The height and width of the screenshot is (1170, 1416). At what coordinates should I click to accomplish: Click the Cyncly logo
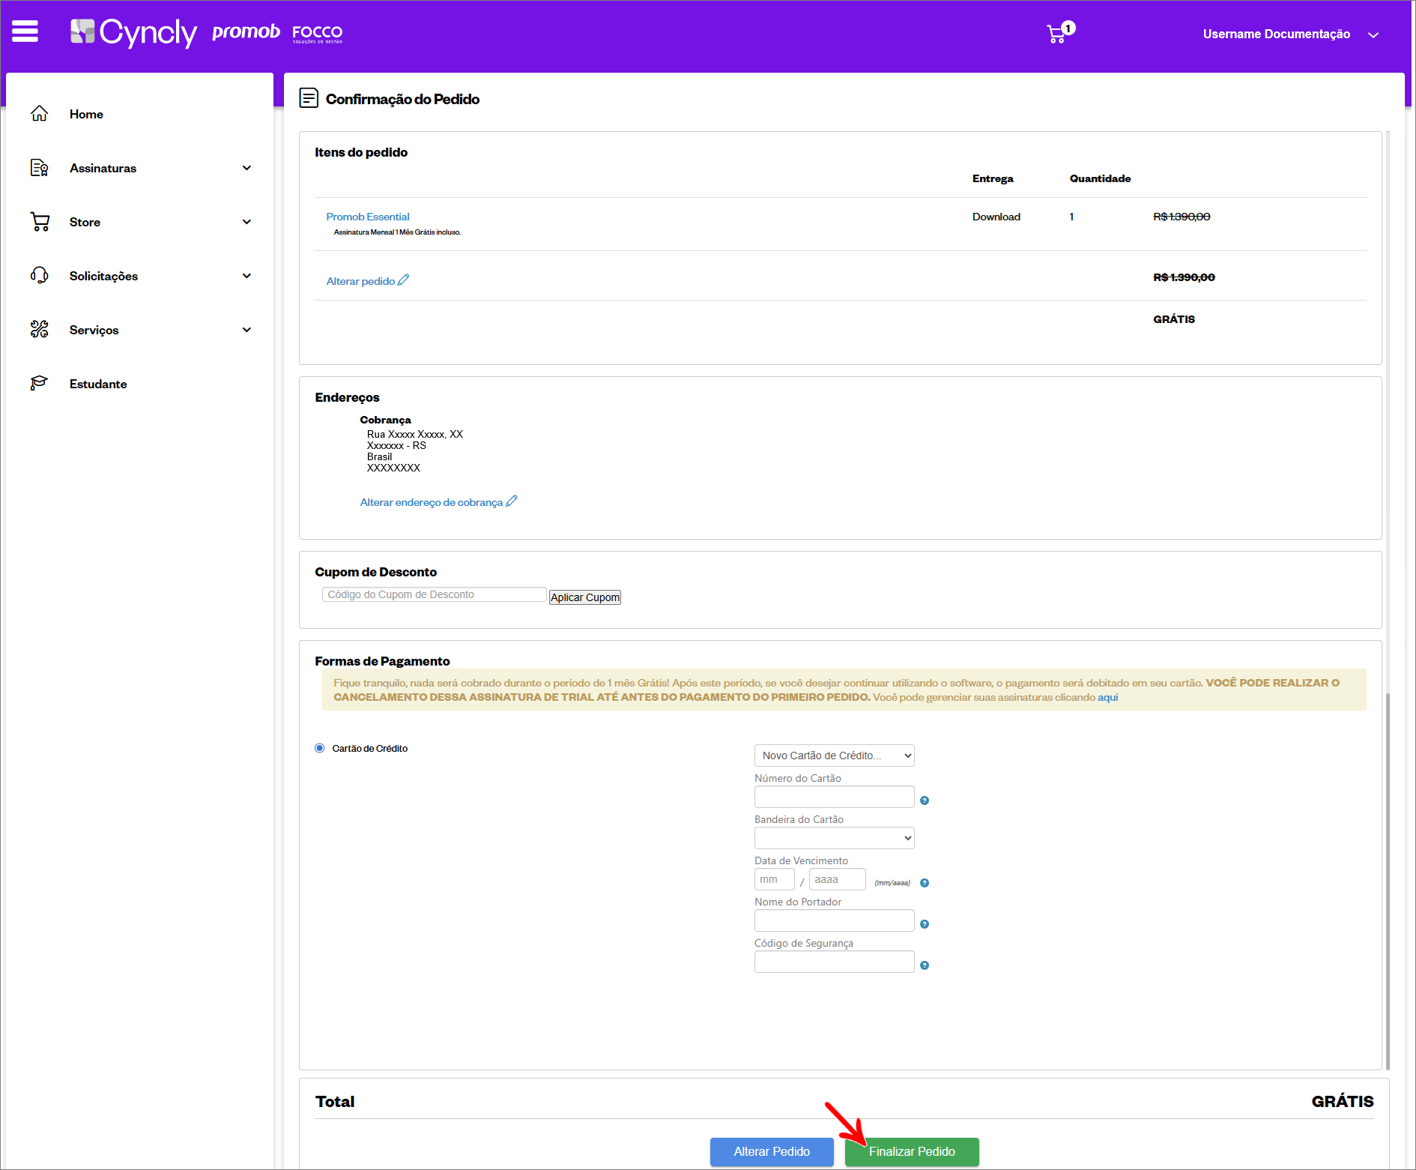(133, 32)
